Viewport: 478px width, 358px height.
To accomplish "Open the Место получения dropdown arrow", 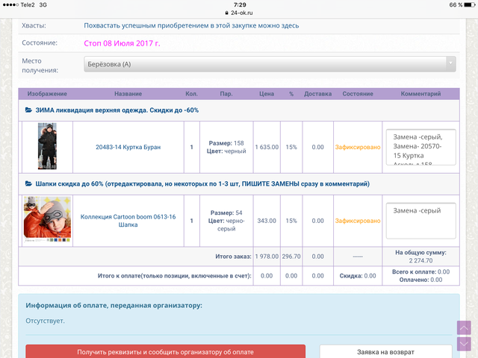I will (450, 64).
